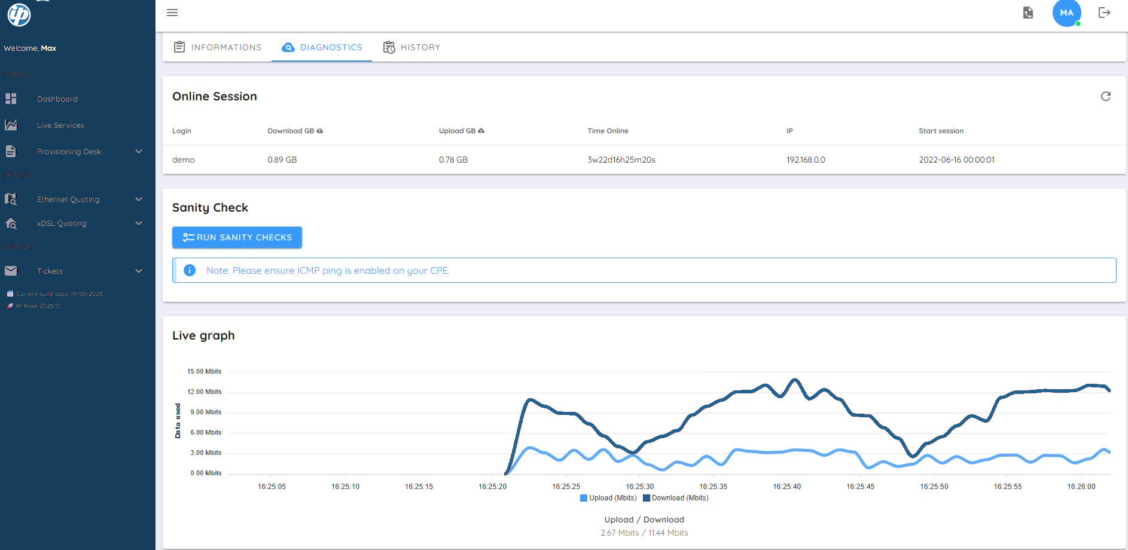1128x550 pixels.
Task: Expand the xDSL Quoting menu
Action: click(x=139, y=223)
